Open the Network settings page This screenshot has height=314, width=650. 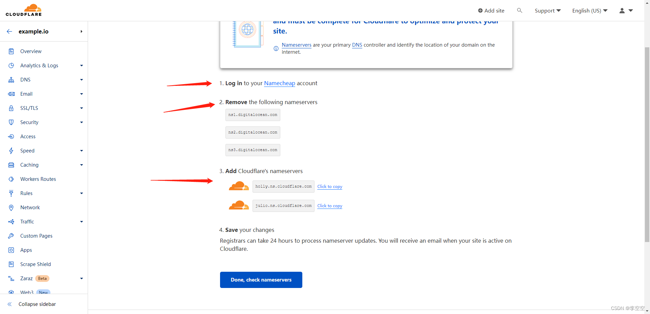(30, 208)
